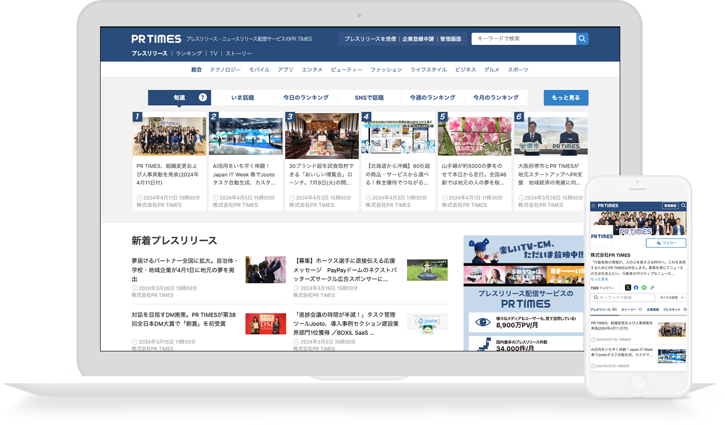Image resolution: width=725 pixels, height=425 pixels.
Task: Open 管理画面 link in laptop header
Action: [451, 39]
